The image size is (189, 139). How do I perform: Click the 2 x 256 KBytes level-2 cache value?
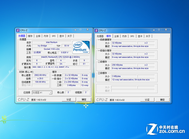(x=71, y=82)
